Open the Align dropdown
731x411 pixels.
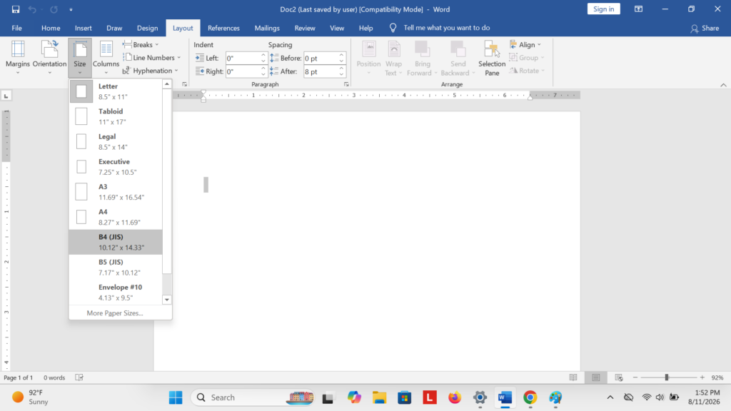525,45
